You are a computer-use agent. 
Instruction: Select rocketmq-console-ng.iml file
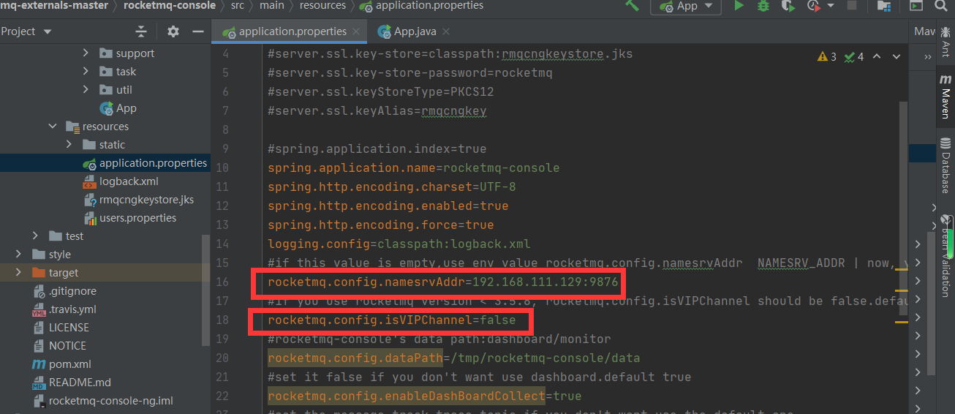pos(102,400)
